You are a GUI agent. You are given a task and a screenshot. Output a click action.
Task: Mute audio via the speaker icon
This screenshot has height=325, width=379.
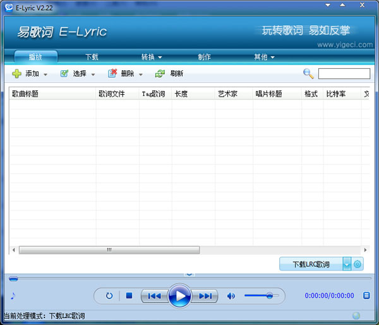pyautogui.click(x=231, y=296)
